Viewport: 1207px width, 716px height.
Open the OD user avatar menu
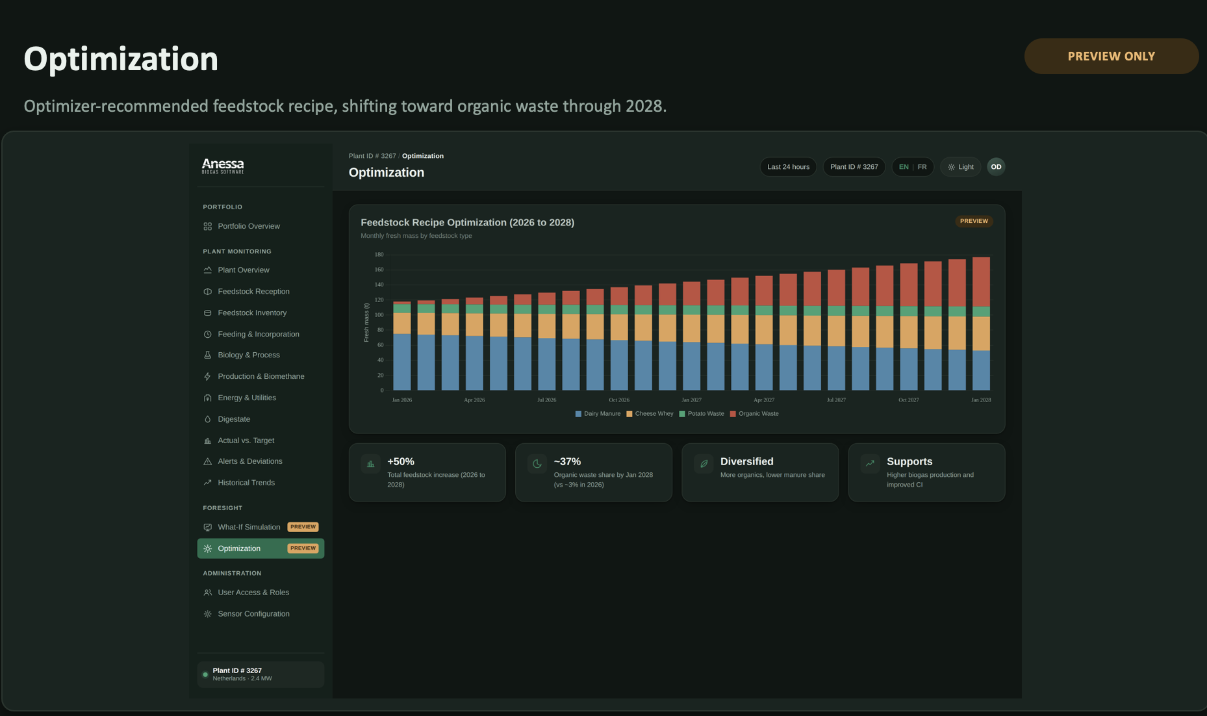[x=996, y=167]
